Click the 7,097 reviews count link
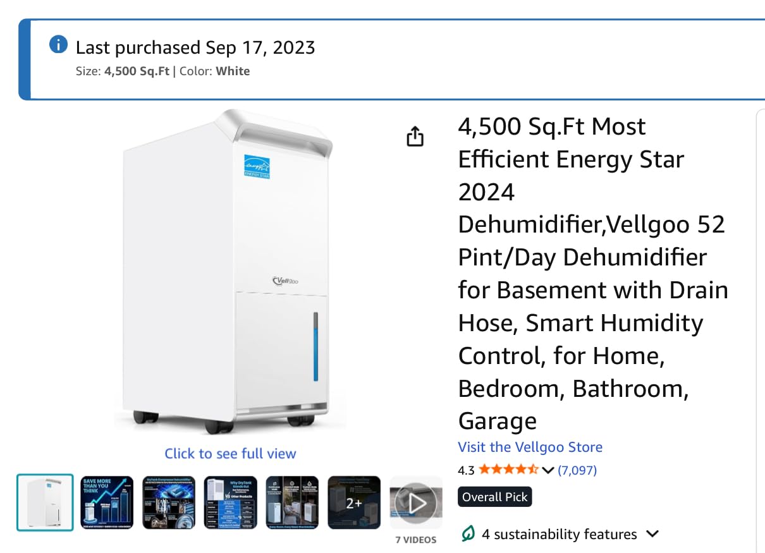The height and width of the screenshot is (553, 765). click(577, 470)
